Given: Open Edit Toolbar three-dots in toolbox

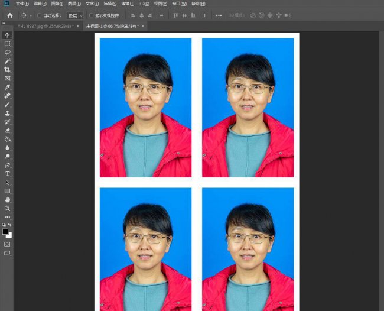Looking at the screenshot, I should pos(7,217).
